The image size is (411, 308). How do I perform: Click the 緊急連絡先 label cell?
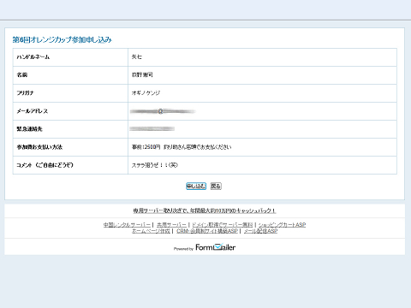70,129
